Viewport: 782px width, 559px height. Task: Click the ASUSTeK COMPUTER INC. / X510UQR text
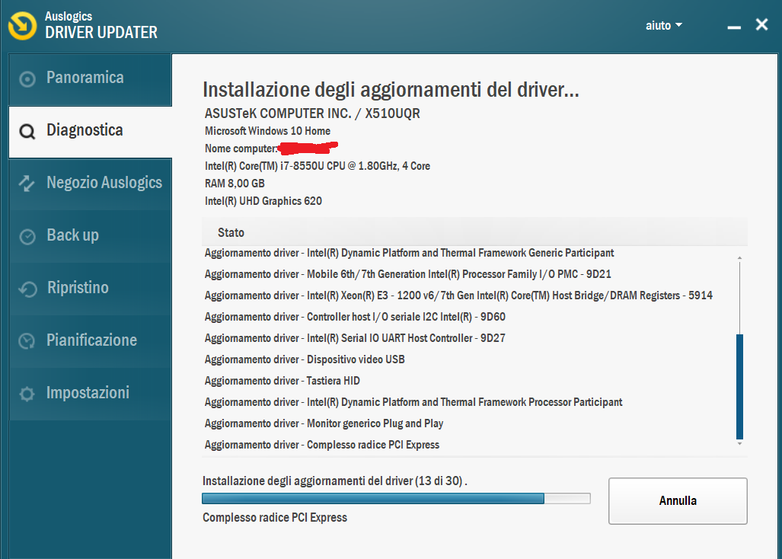pos(312,113)
